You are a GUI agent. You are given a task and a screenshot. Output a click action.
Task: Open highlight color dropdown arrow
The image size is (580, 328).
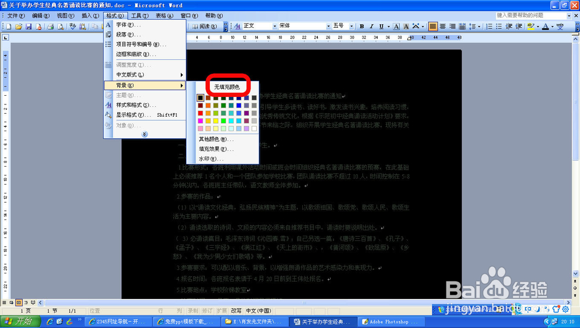pyautogui.click(x=538, y=26)
